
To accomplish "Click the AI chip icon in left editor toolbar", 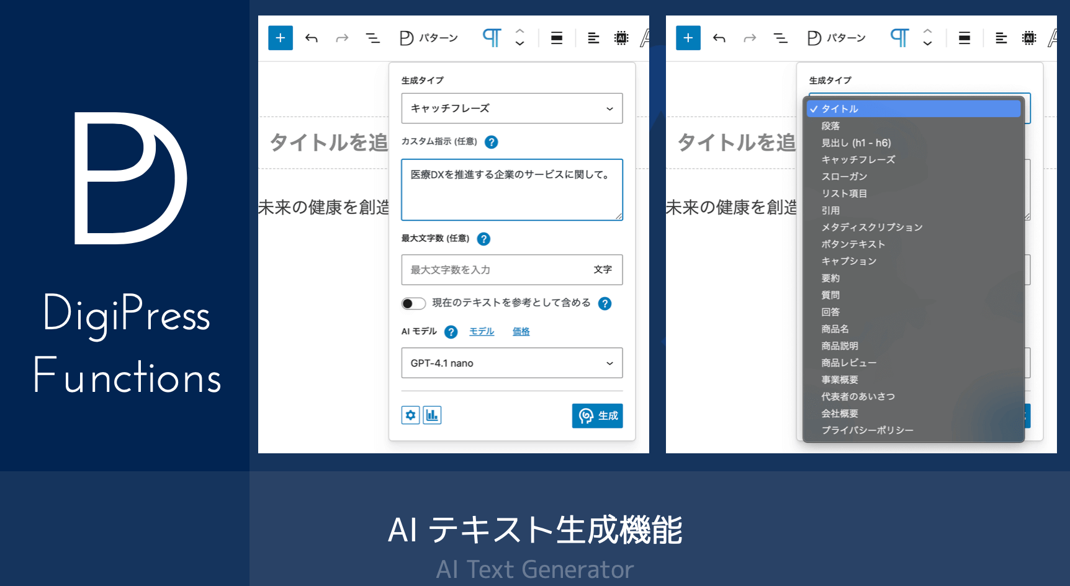I will [x=621, y=38].
